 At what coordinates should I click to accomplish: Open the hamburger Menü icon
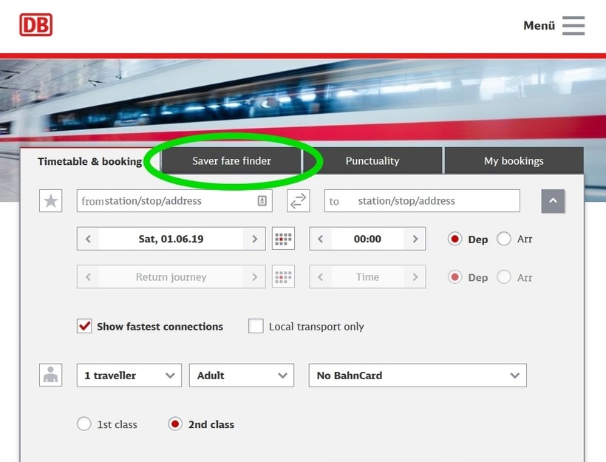click(x=573, y=25)
